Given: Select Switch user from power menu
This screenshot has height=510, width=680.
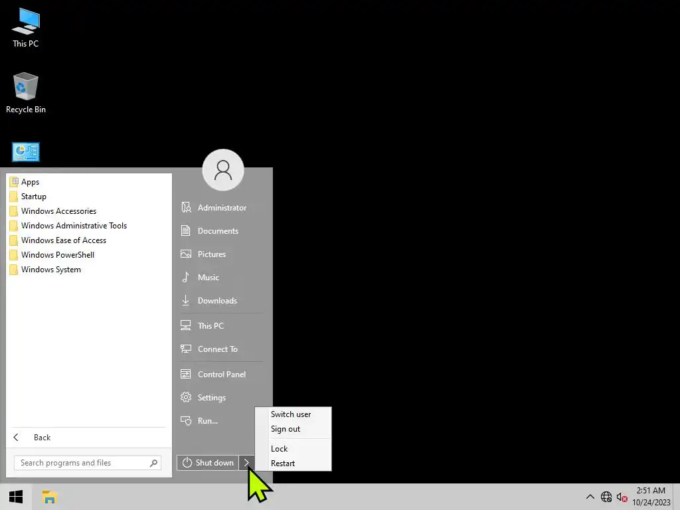Looking at the screenshot, I should point(293,414).
